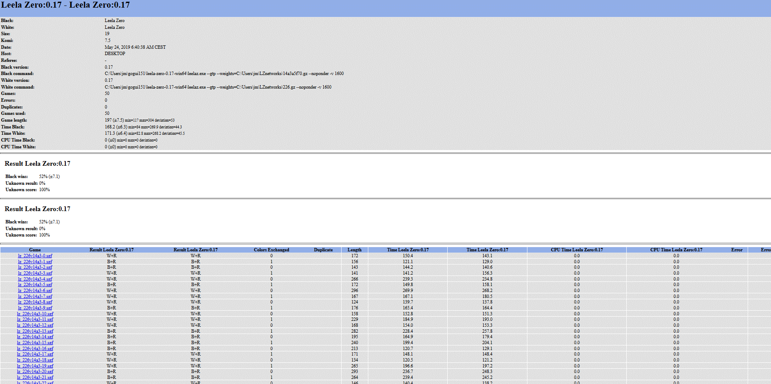Open game file lz_226v14a3-20.sgf
This screenshot has width=771, height=384.
pyautogui.click(x=35, y=372)
